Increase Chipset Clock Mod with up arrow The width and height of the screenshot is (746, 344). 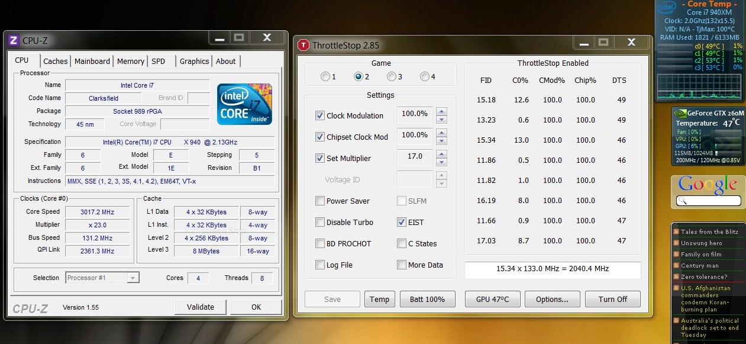click(x=441, y=133)
